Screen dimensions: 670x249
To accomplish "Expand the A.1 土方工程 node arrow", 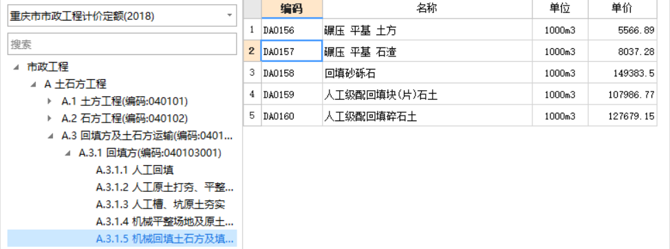I will click(50, 101).
